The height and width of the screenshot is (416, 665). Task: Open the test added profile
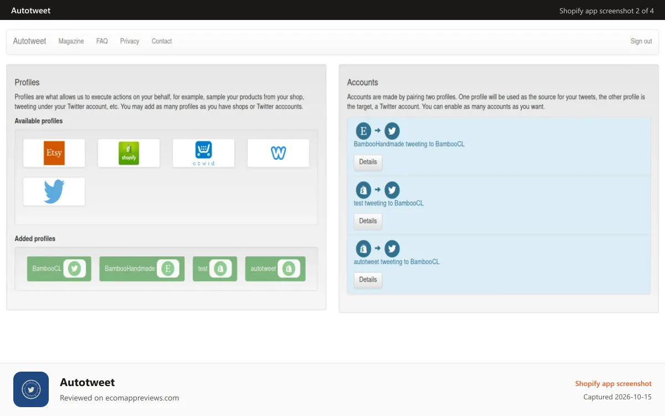[215, 268]
